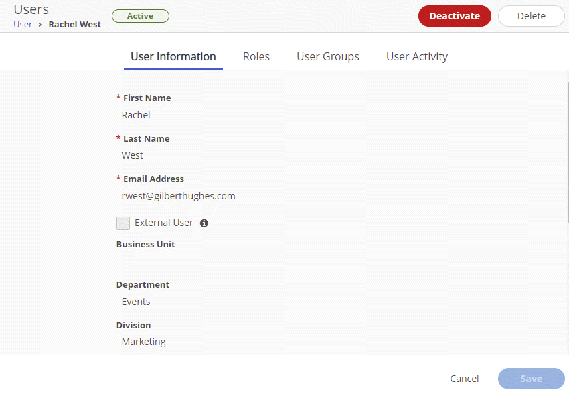The height and width of the screenshot is (396, 569).
Task: Enable the External User checkbox
Action: (123, 223)
